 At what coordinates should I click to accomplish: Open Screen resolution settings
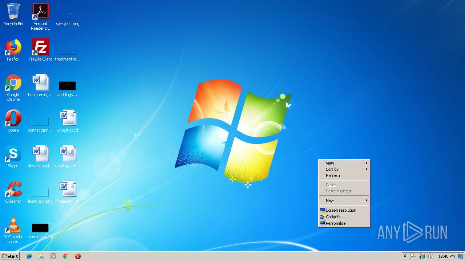click(344, 210)
